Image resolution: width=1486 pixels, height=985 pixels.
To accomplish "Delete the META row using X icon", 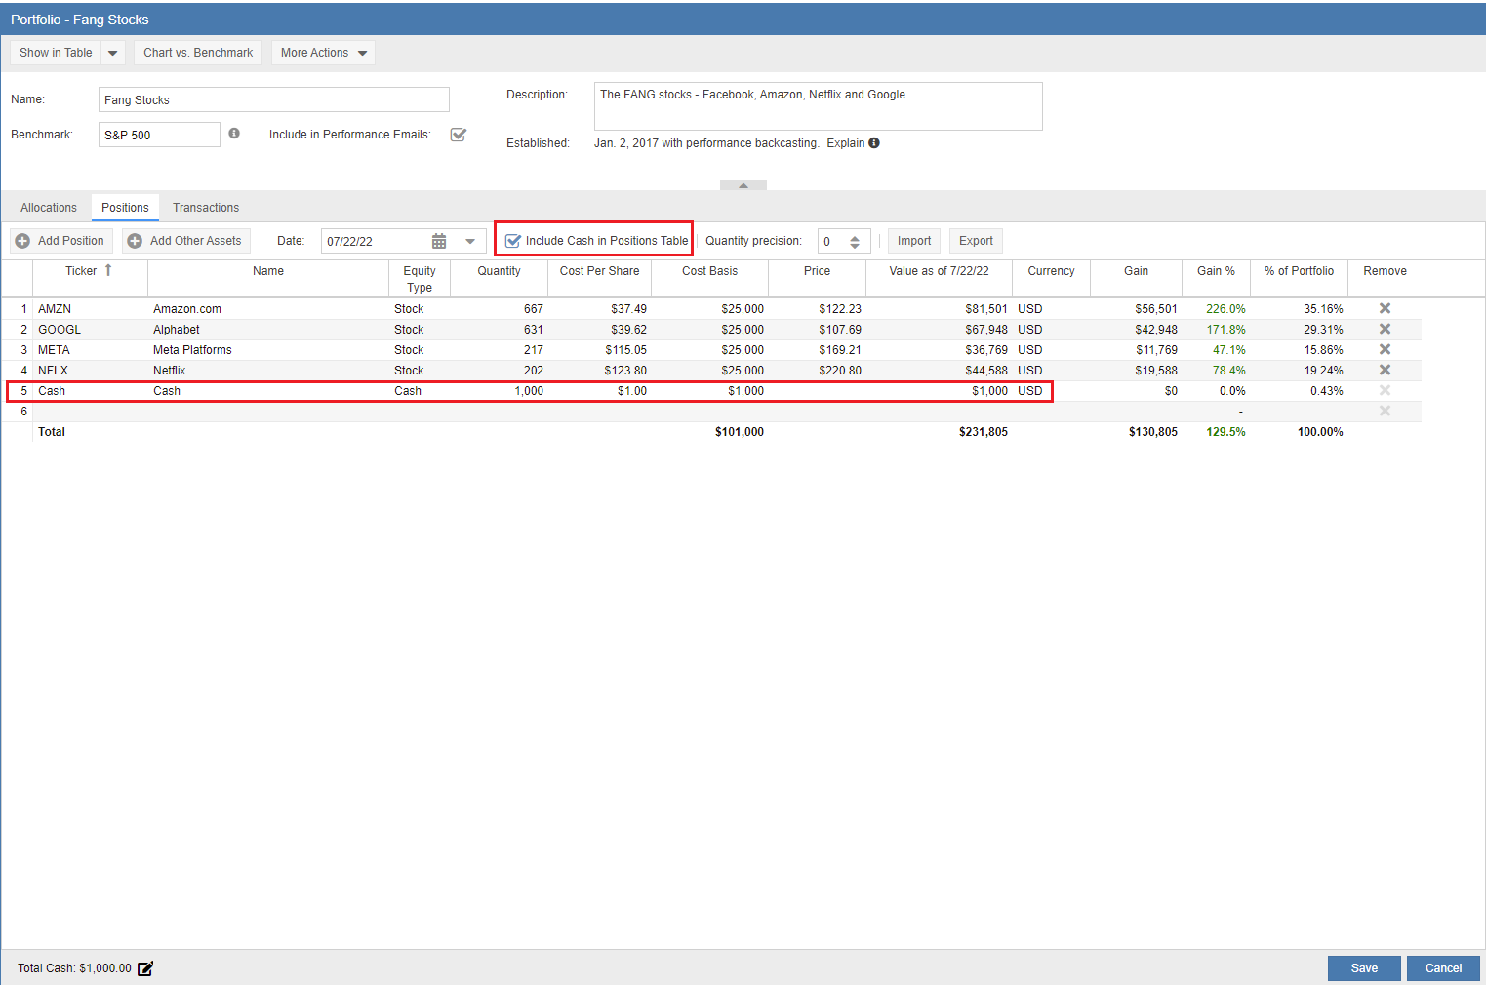I will tap(1384, 349).
